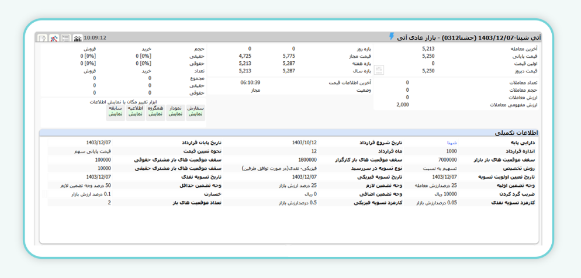Click the تعداد معاملات label
The image size is (581, 278).
522,82
